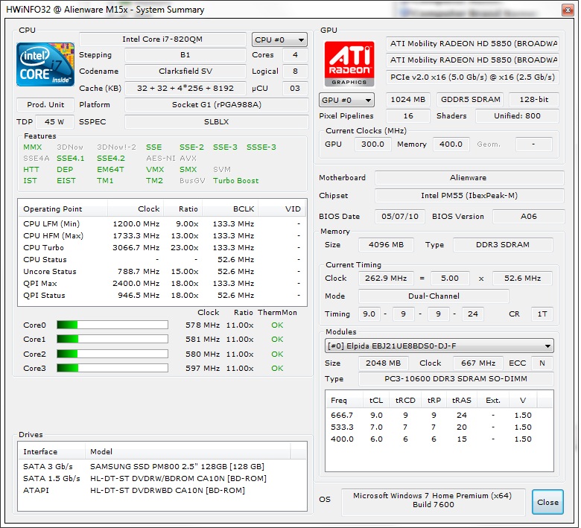581x528 pixels.
Task: Click the ATI Radeon Graphics logo
Action: [x=349, y=64]
